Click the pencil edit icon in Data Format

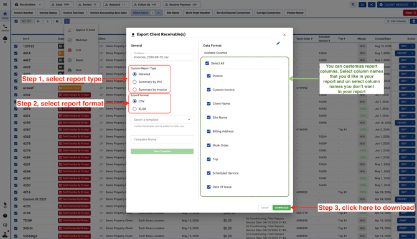[x=278, y=43]
